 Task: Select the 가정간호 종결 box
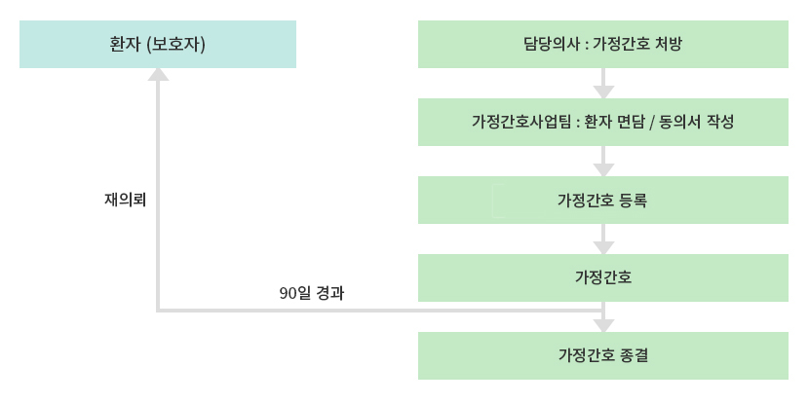point(603,355)
